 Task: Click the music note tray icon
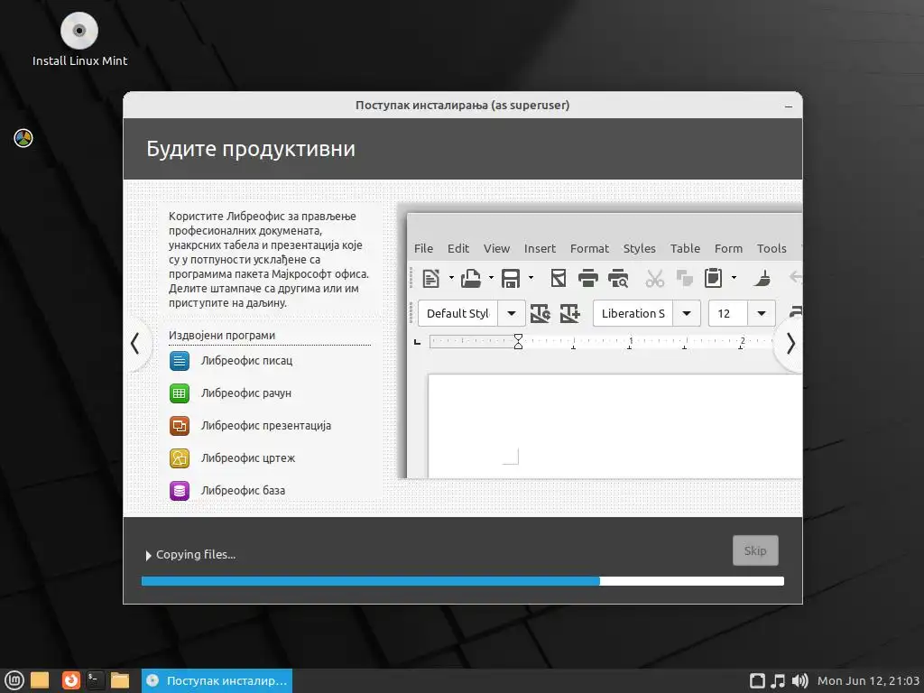[779, 680]
